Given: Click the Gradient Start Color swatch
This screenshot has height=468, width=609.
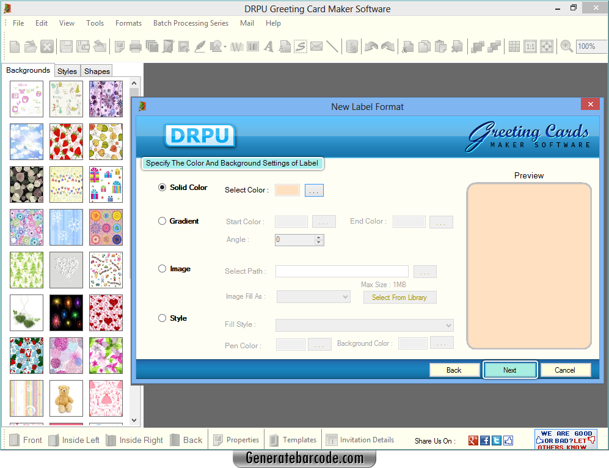Looking at the screenshot, I should 291,222.
